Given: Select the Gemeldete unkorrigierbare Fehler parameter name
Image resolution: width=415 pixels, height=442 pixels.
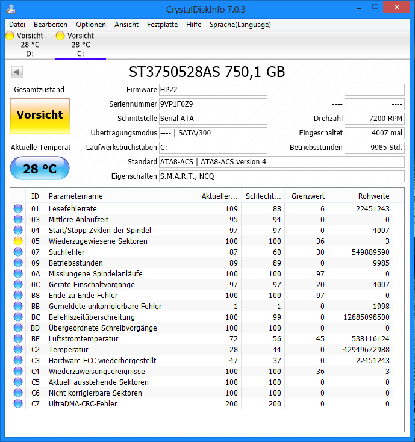Looking at the screenshot, I should click(x=105, y=307).
